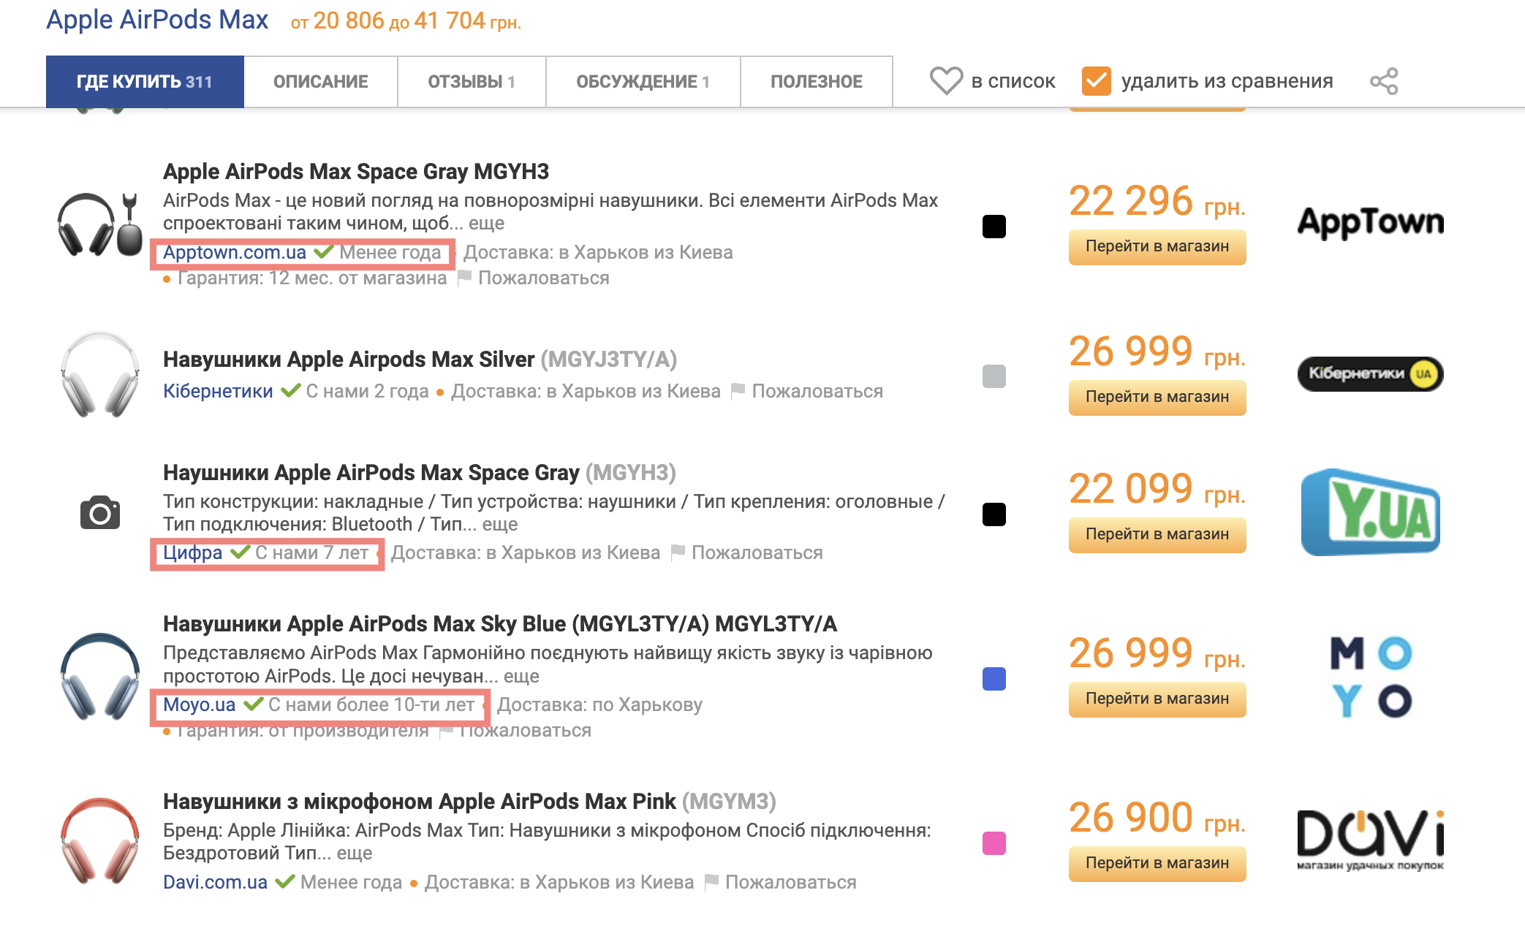
Task: Click the MOYO store logo
Action: tap(1371, 677)
